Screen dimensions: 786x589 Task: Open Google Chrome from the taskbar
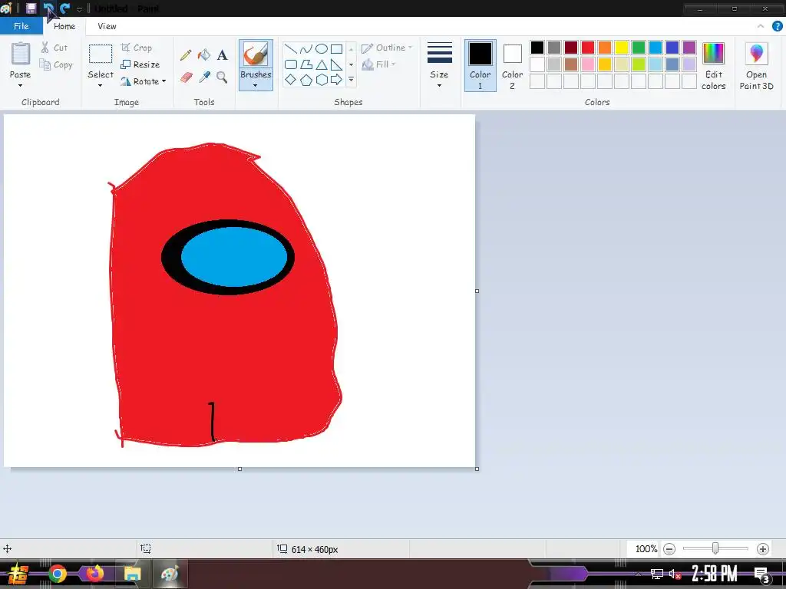point(57,574)
